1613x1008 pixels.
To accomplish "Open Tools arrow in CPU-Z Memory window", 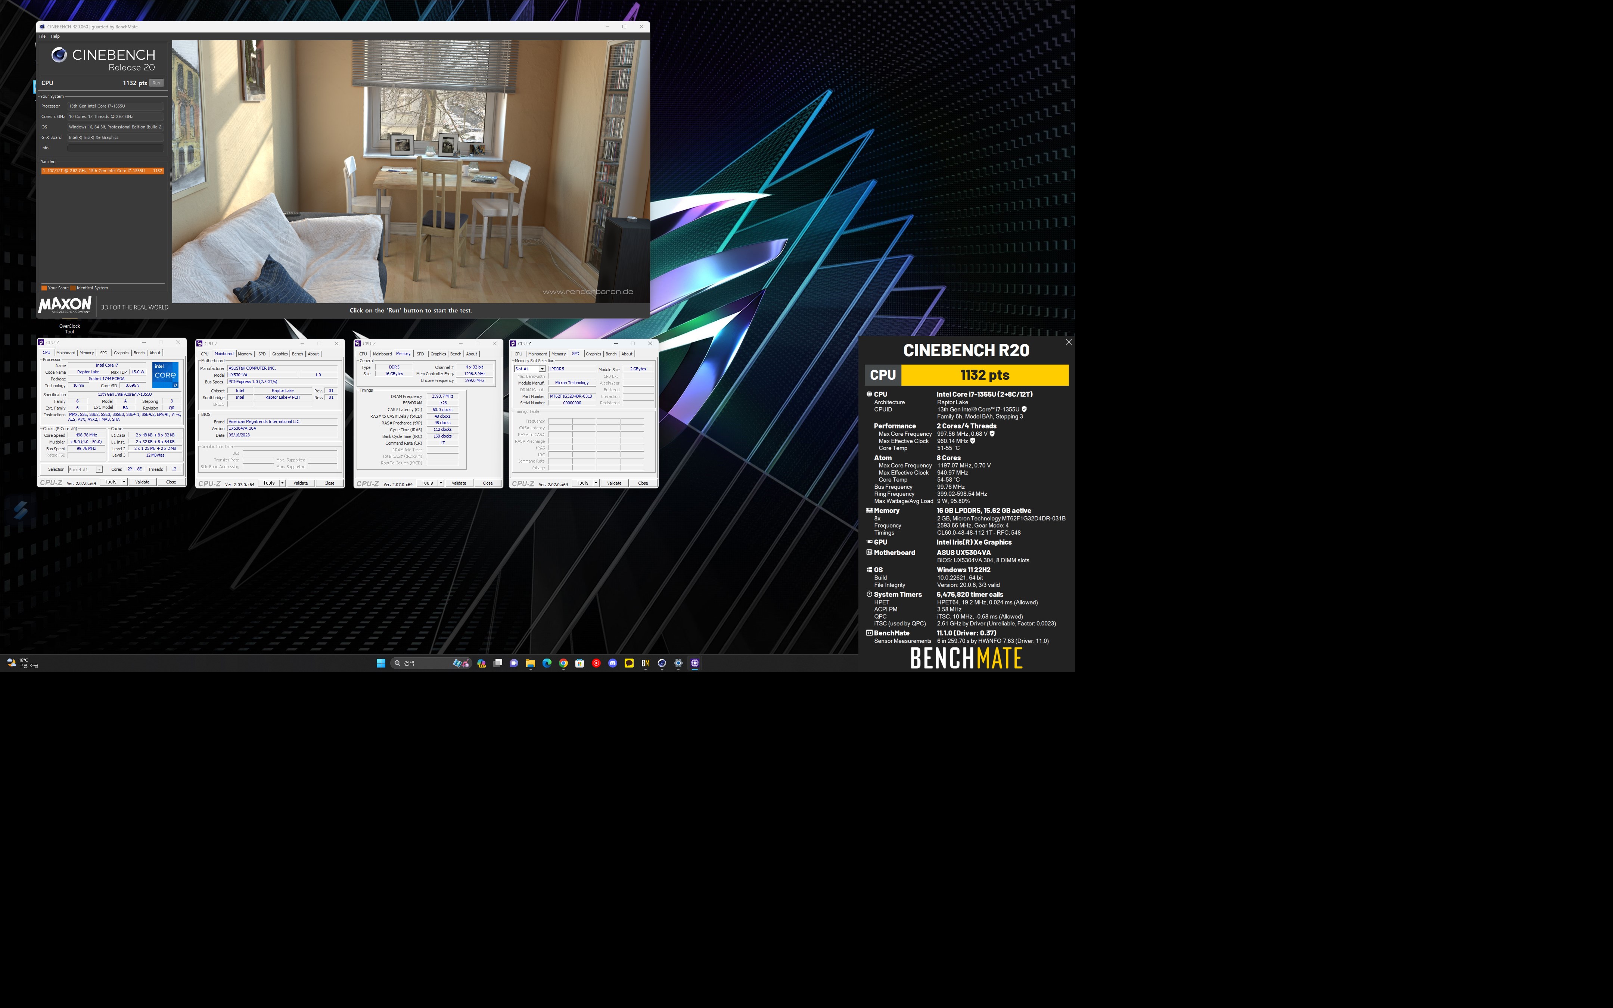I will (x=441, y=483).
